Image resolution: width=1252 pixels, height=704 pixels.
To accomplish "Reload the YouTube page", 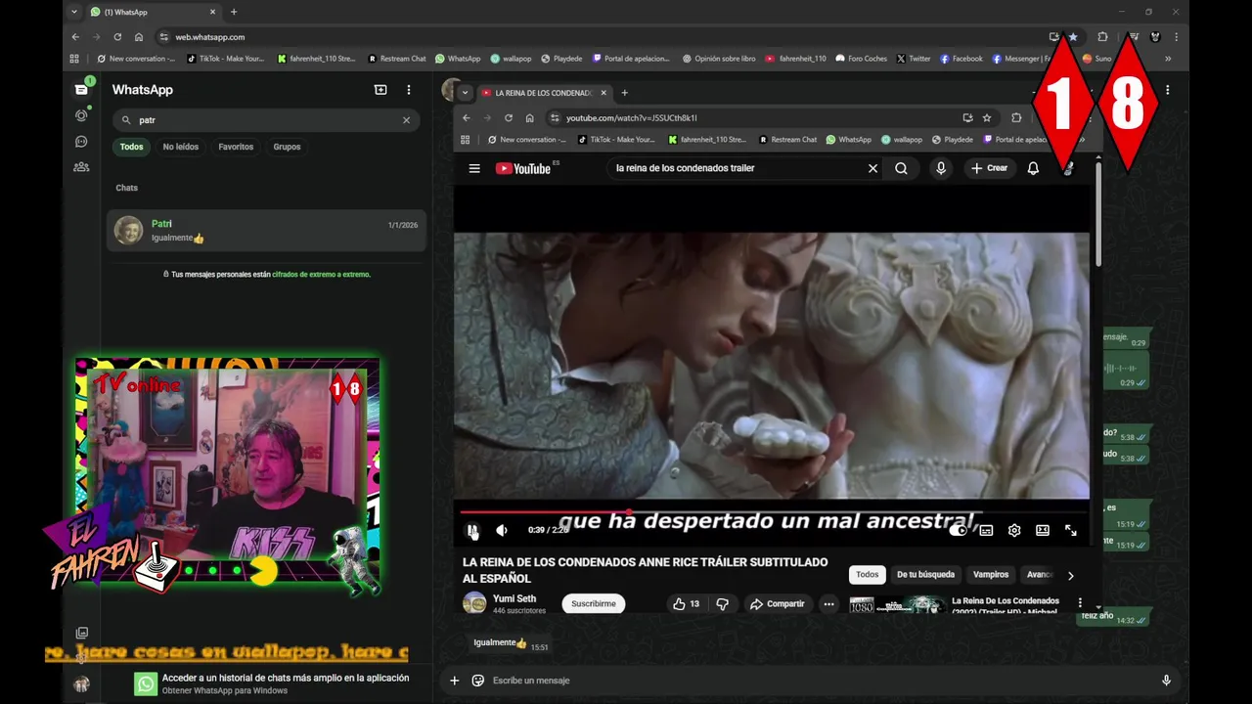I will [508, 118].
